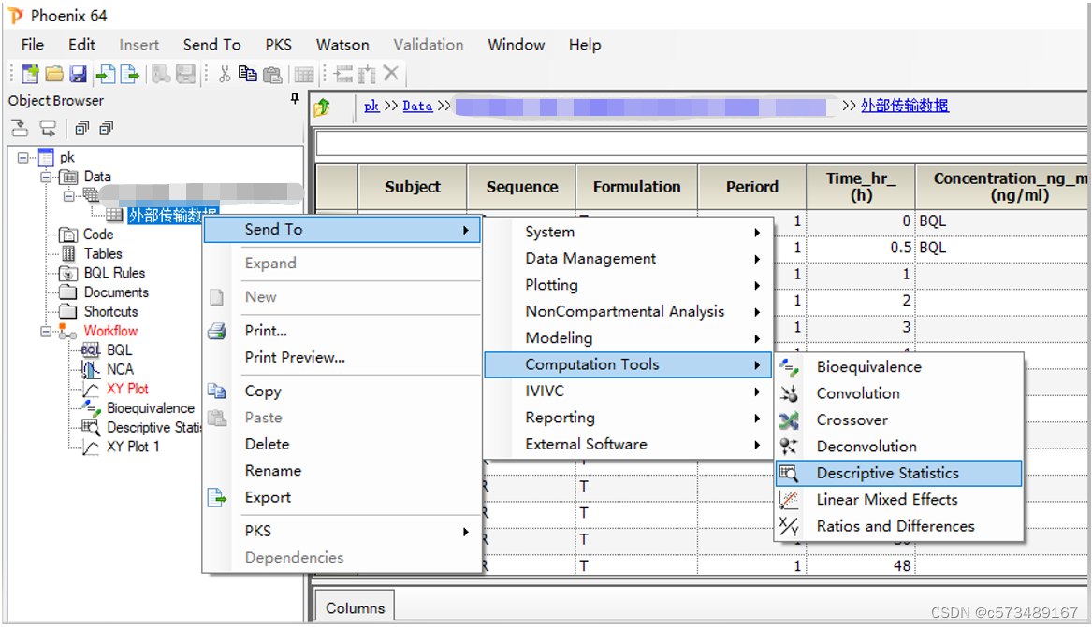Click the Time_hr_ (h) column header
The width and height of the screenshot is (1092, 627).
861,187
